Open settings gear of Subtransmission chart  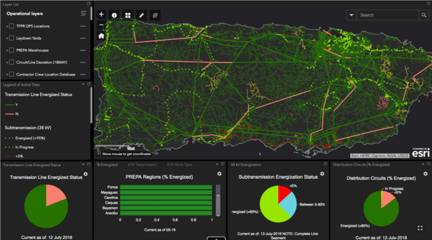point(322,174)
